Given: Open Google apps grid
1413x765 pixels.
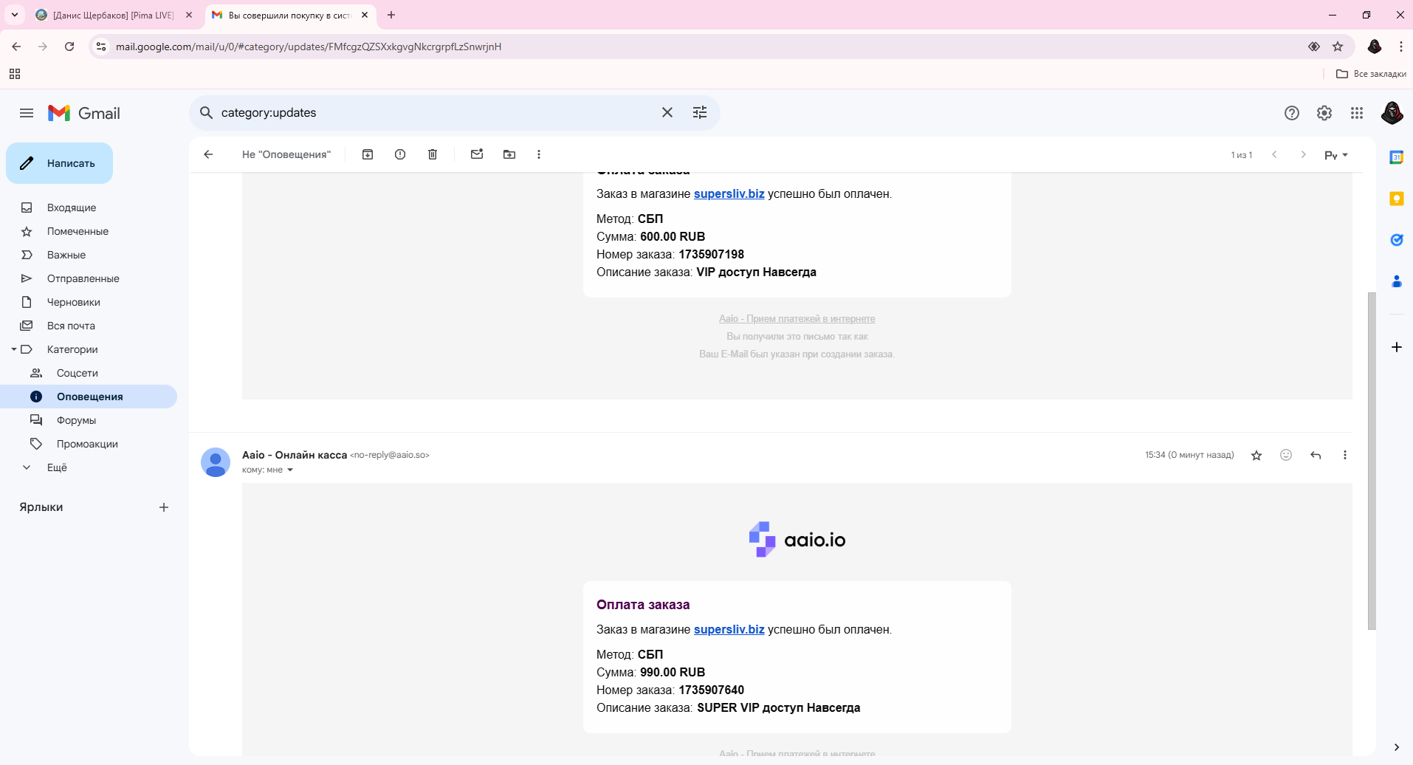Looking at the screenshot, I should click(1357, 113).
